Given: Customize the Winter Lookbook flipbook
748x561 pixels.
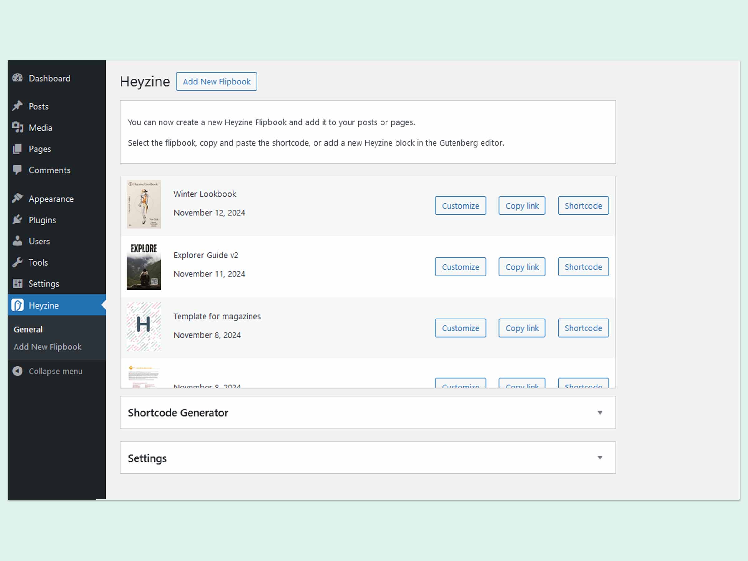Looking at the screenshot, I should [460, 206].
